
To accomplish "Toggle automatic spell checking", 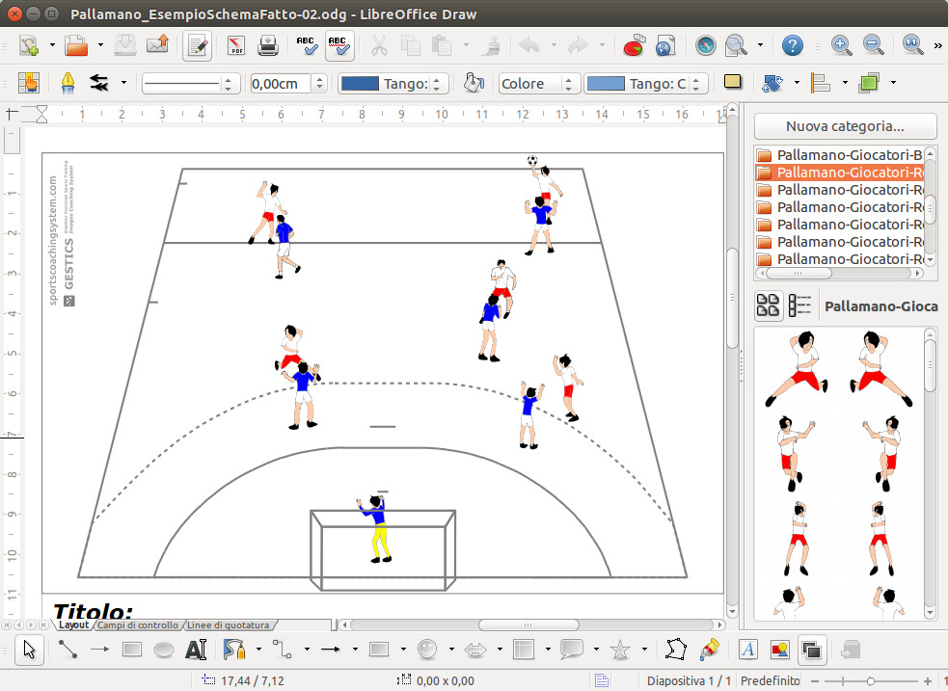I will click(x=339, y=45).
